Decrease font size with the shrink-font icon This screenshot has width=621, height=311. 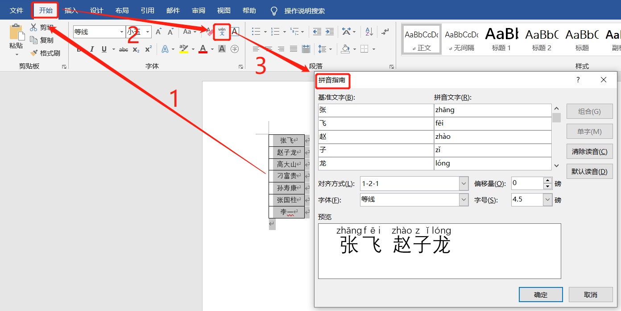170,32
